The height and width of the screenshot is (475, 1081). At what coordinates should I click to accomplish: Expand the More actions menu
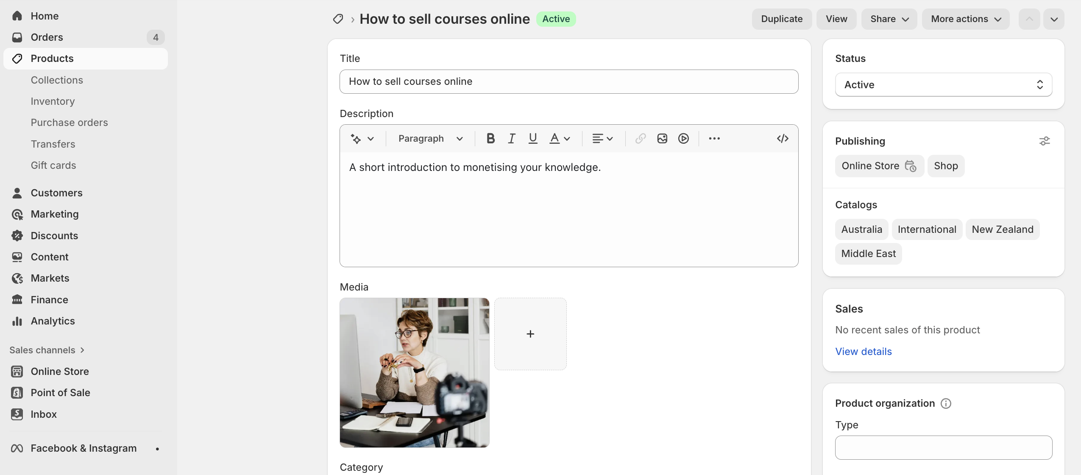click(966, 19)
